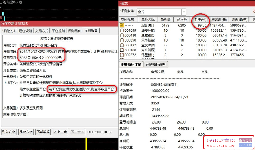The image size is (255, 150).
Task: Click the folder icon of 综合统计 row
Action: [122, 25]
